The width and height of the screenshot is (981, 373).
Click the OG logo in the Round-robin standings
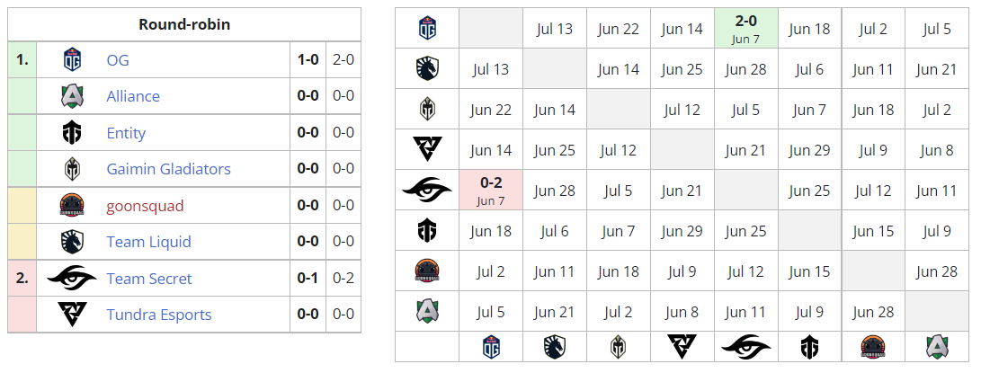[72, 60]
